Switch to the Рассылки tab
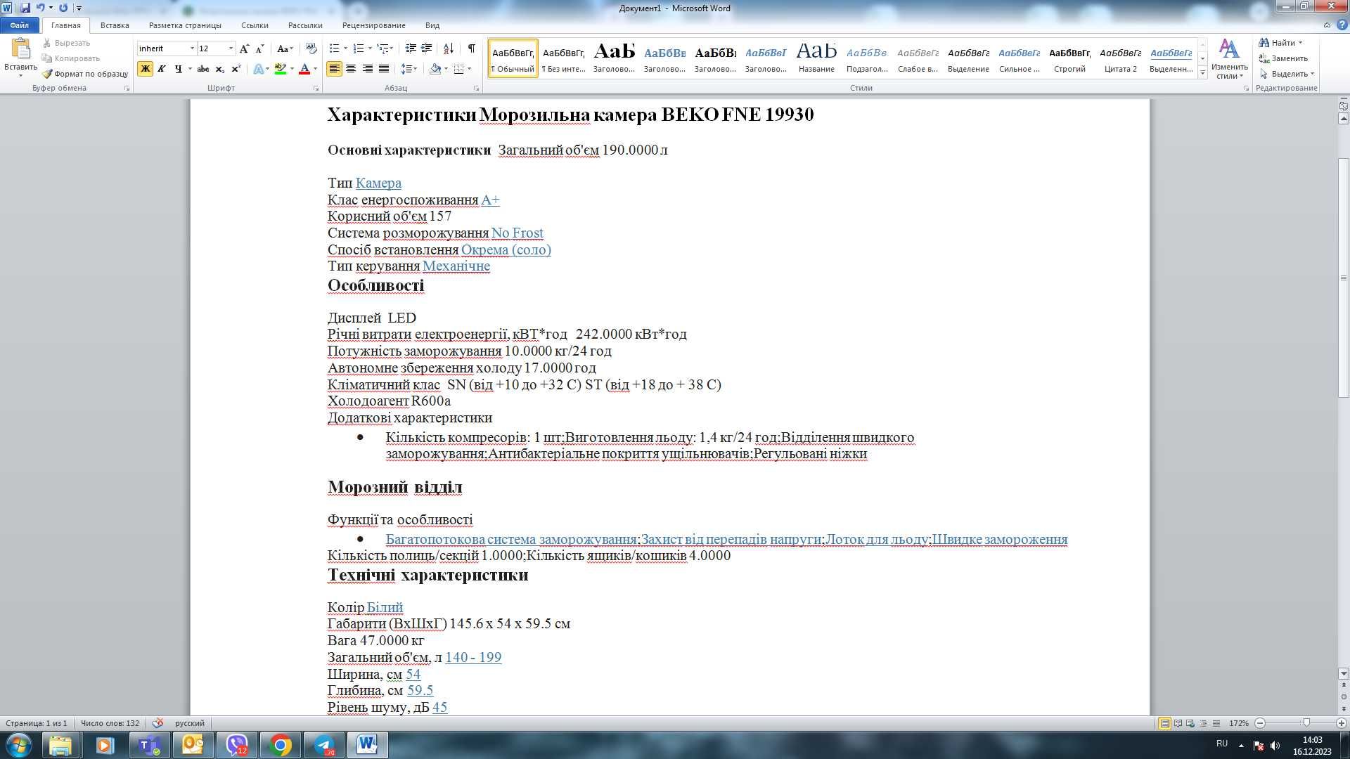1350x759 pixels. pos(305,25)
